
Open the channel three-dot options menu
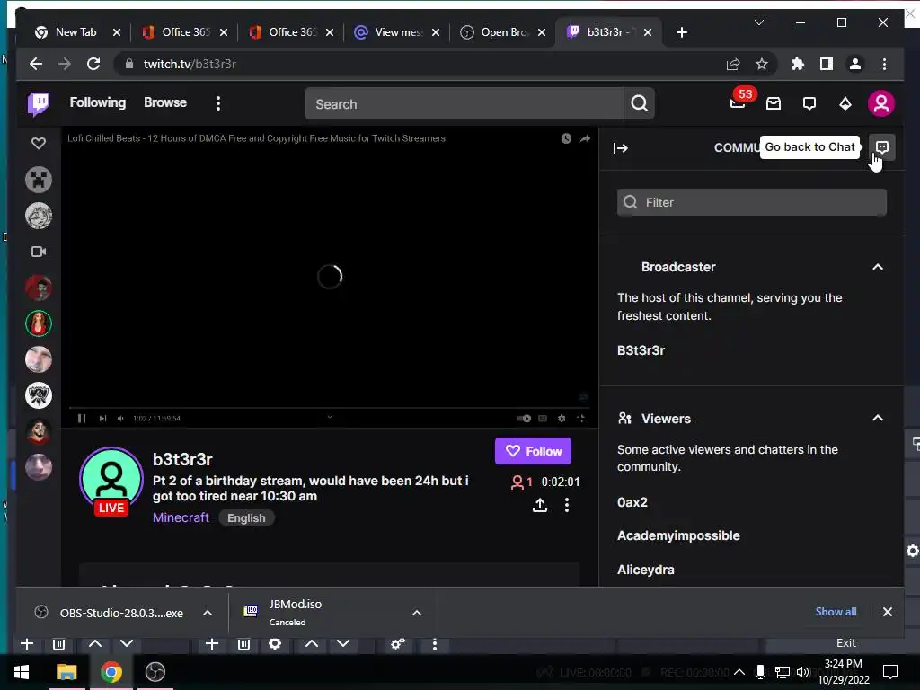[567, 505]
